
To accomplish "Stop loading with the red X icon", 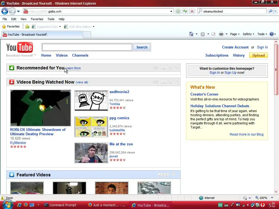I will [192, 11].
